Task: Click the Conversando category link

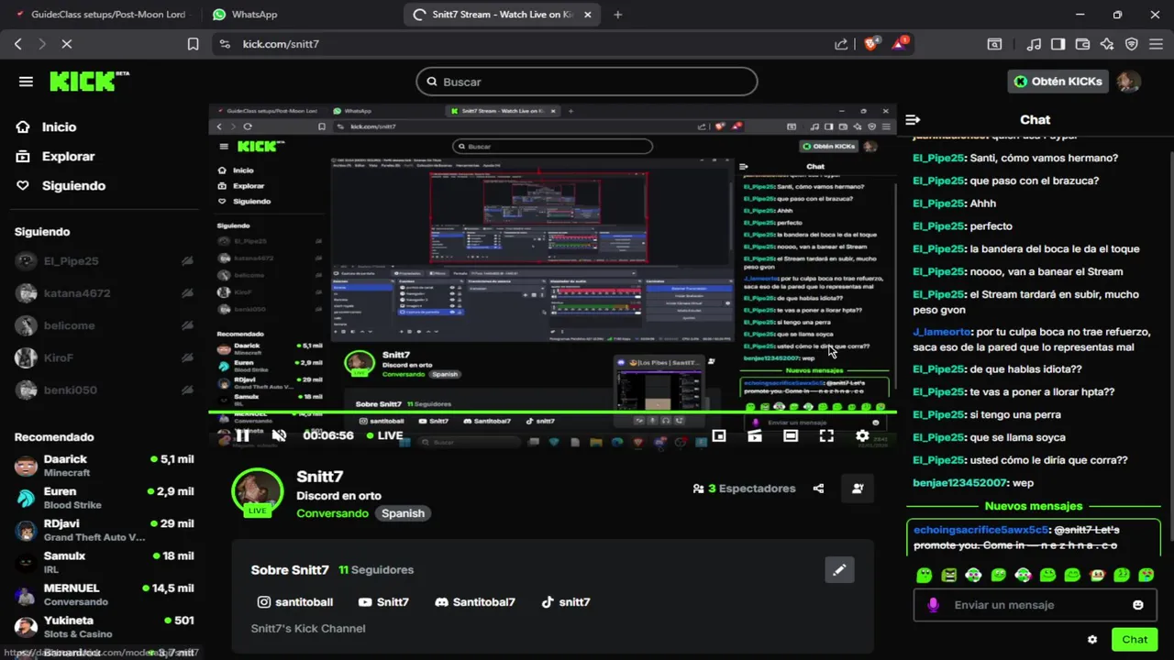Action: (332, 513)
